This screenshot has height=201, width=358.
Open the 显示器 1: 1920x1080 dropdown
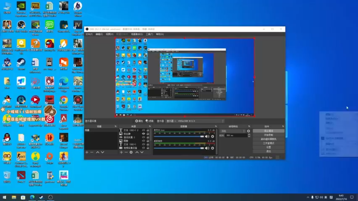(x=195, y=121)
